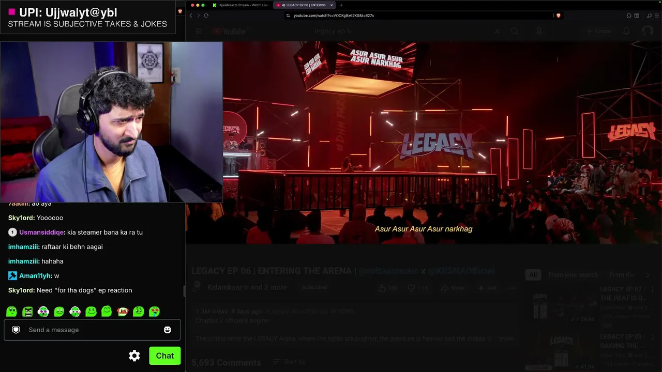This screenshot has width=662, height=372.
Task: Open the YouTube account avatar menu
Action: coord(648,31)
